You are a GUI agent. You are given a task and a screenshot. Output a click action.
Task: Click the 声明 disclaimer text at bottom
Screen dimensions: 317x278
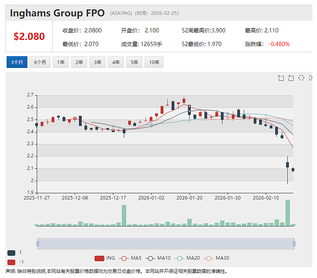click(x=116, y=271)
